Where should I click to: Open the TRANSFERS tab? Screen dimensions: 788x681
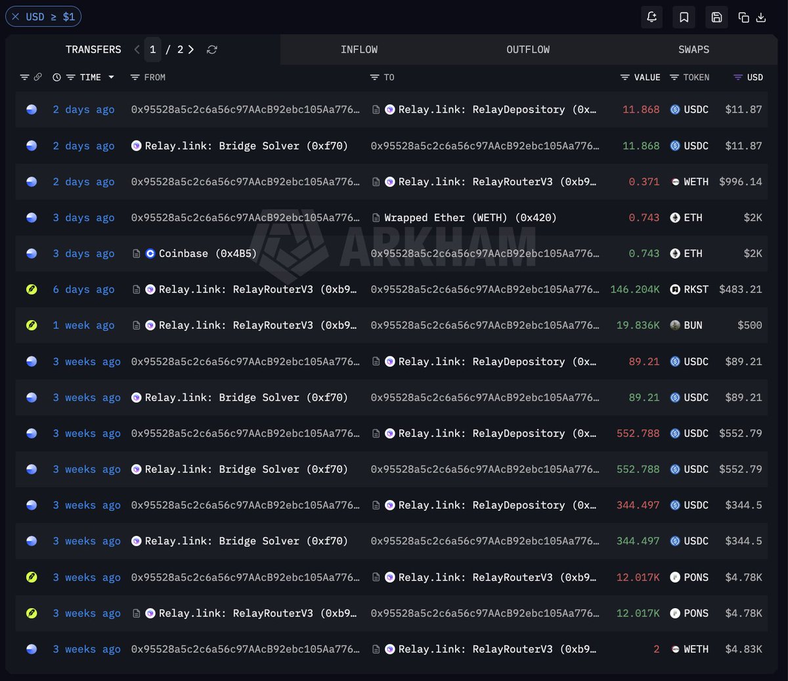click(x=93, y=49)
